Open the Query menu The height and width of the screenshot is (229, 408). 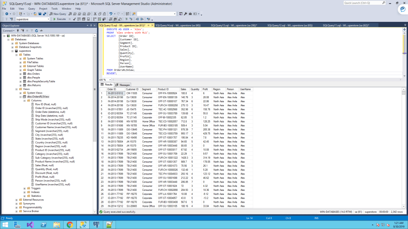coord(31,8)
